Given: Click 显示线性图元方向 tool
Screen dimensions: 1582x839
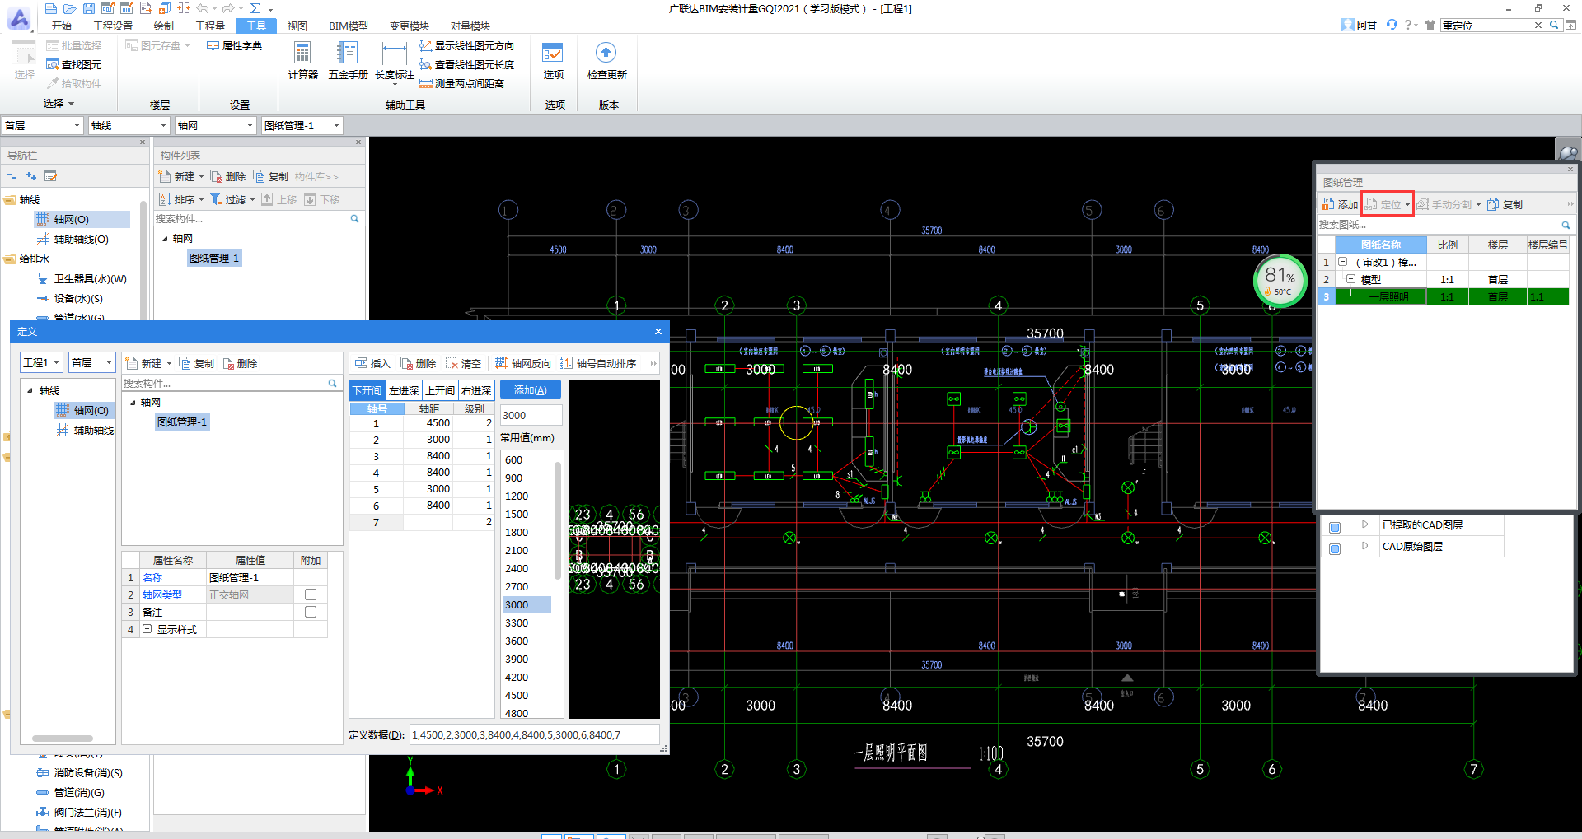Looking at the screenshot, I should pos(466,46).
